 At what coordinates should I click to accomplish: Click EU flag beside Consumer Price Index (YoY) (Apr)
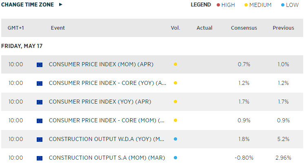click(40, 102)
